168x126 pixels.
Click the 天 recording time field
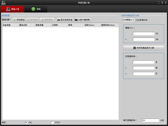point(144,74)
